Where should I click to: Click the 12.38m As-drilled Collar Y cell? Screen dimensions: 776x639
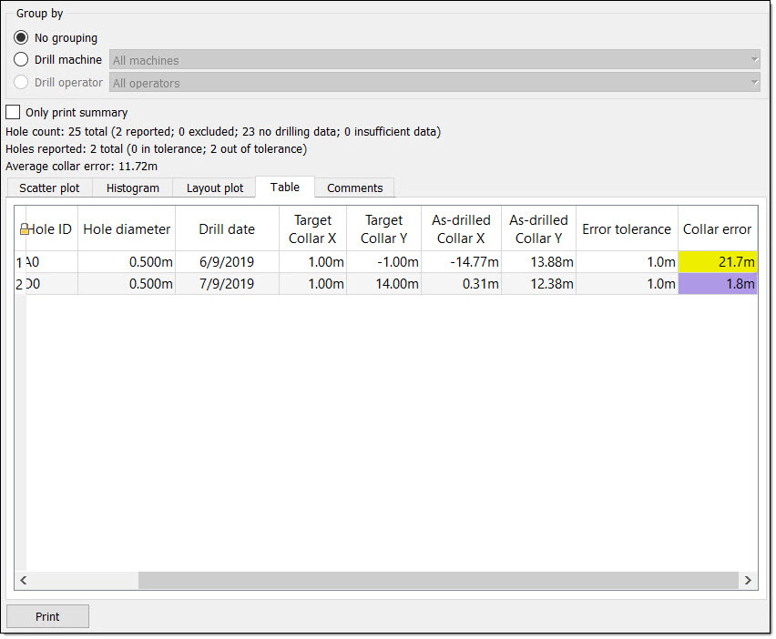[538, 284]
